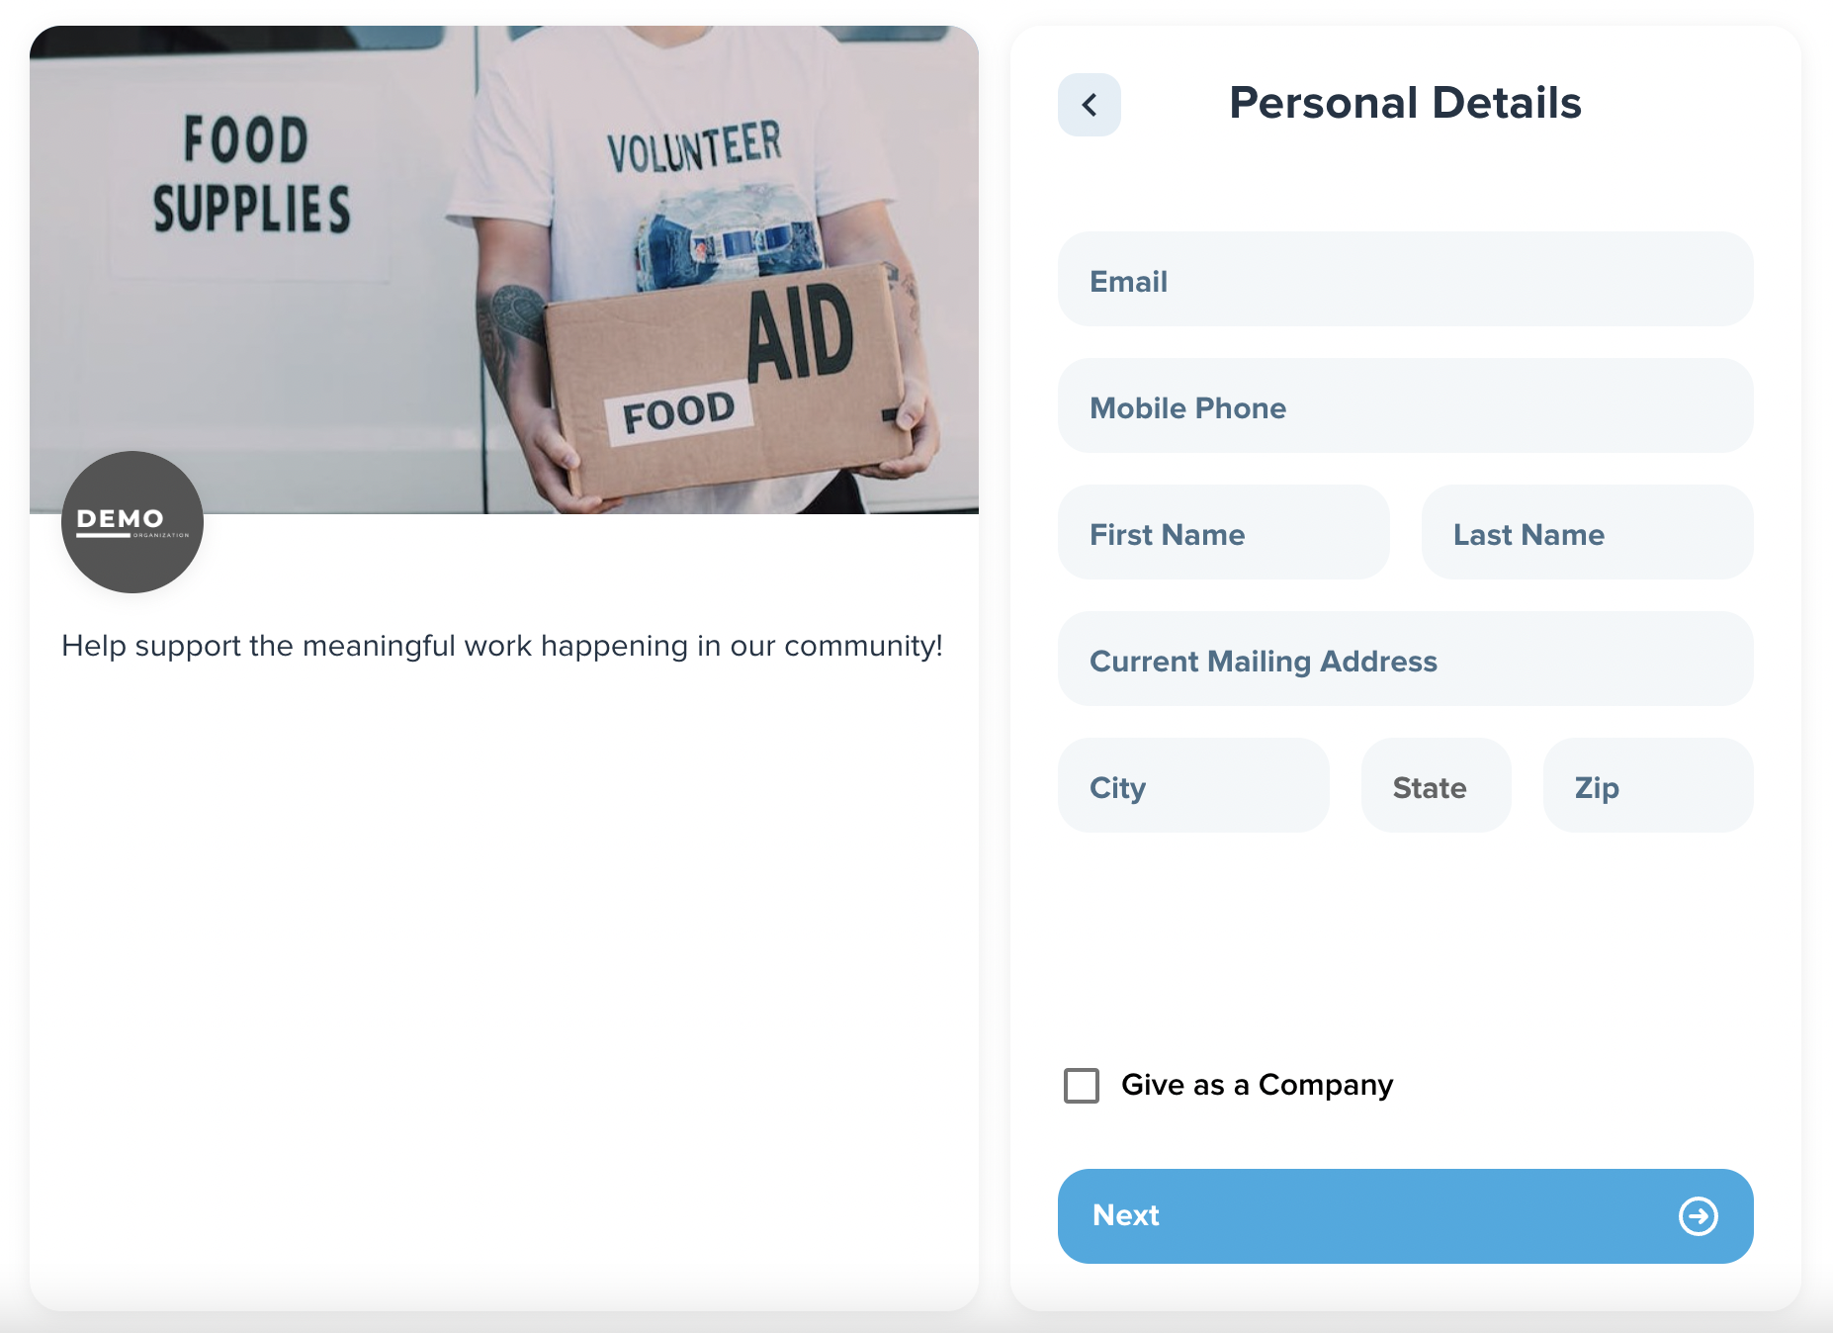This screenshot has height=1333, width=1833.
Task: Click the "Help support the meaningful work" tagline
Action: [x=502, y=646]
